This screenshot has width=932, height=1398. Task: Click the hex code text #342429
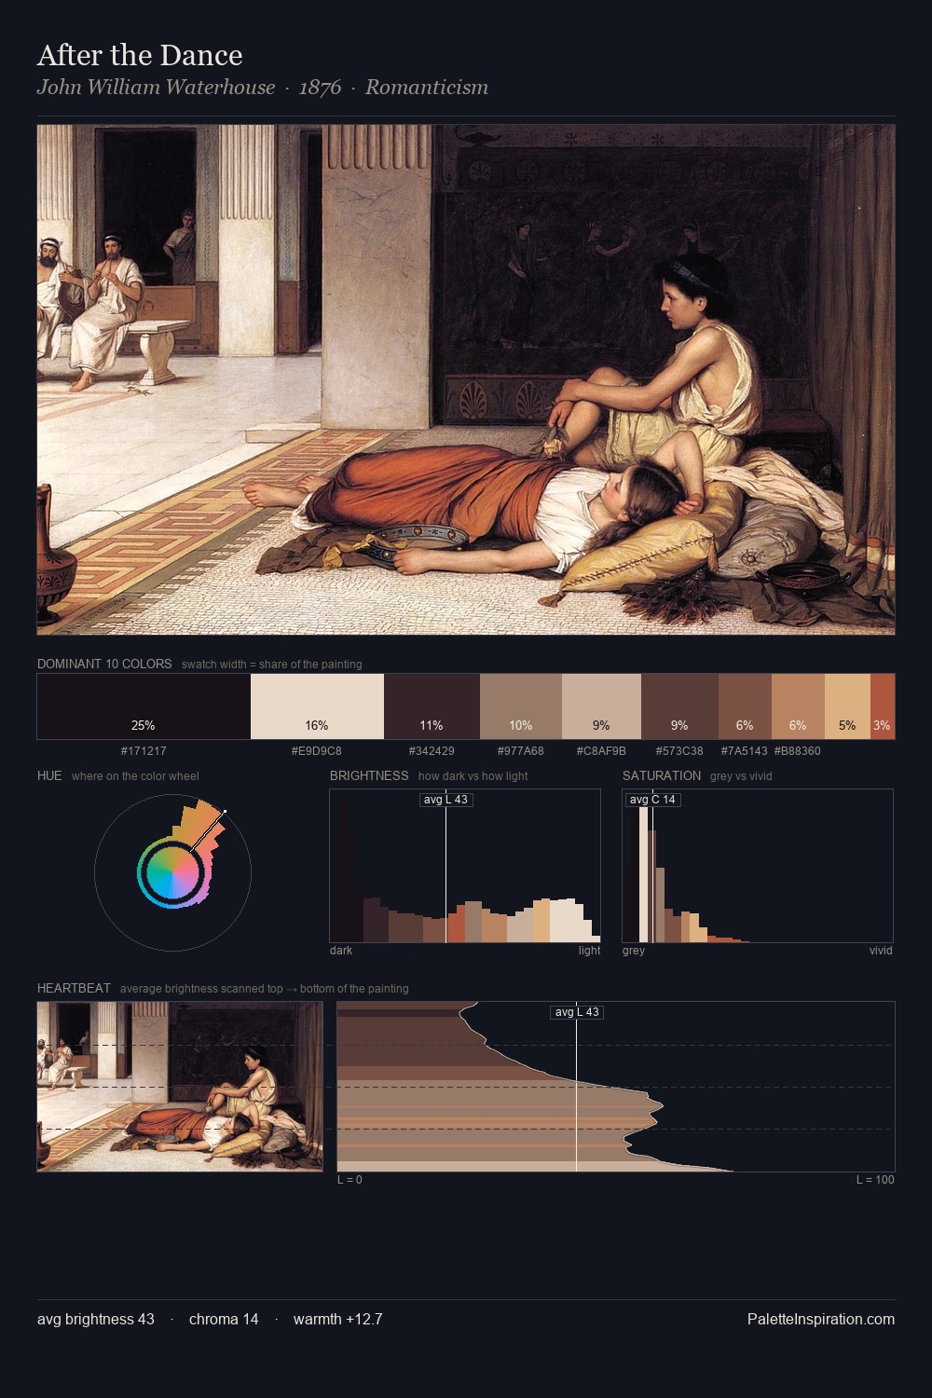(x=432, y=750)
